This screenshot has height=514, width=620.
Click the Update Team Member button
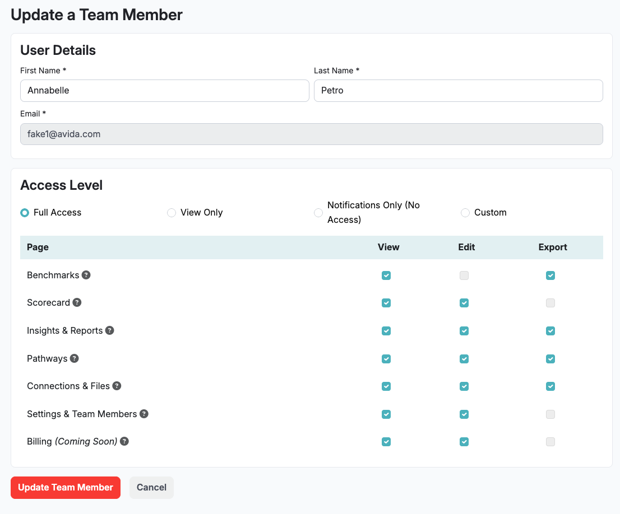[x=66, y=488]
